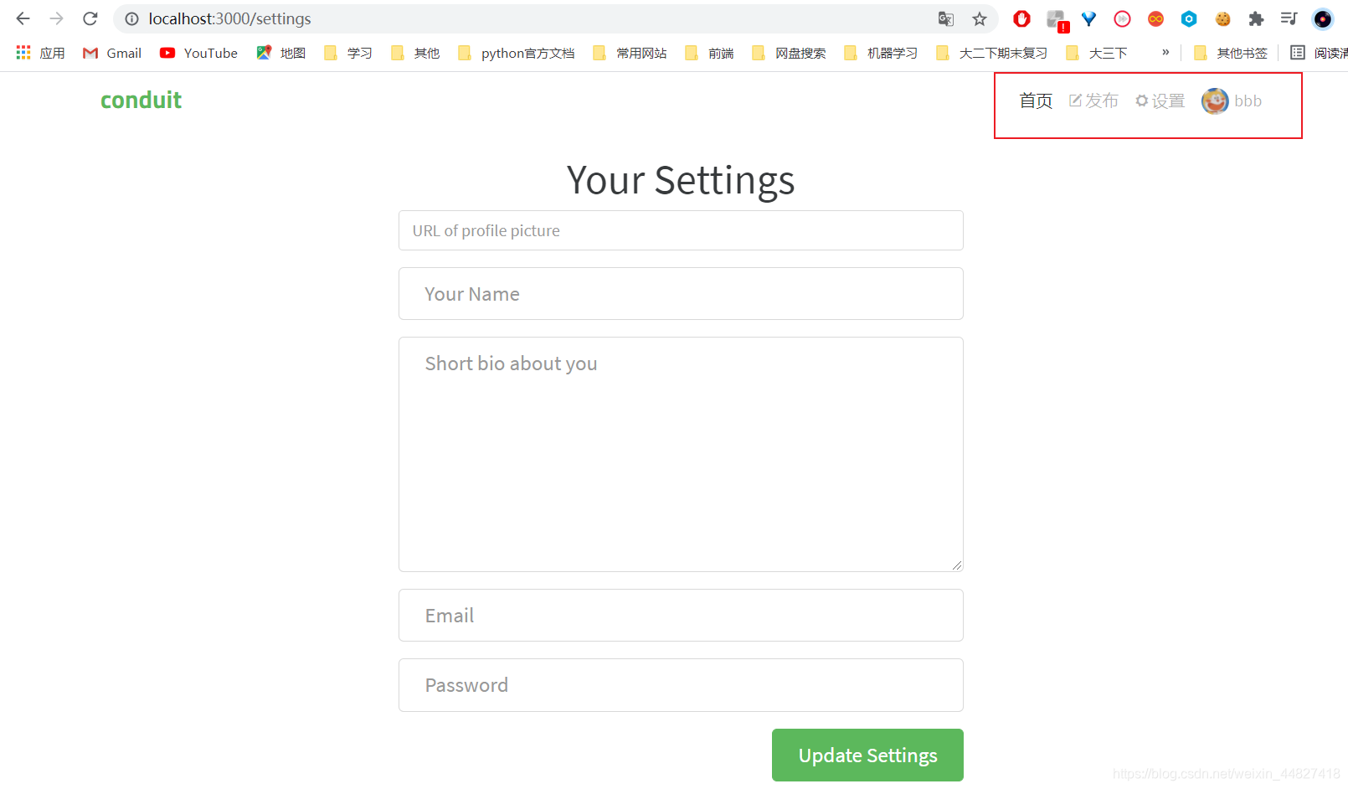Viewport: 1348px width, 789px height.
Task: Open the 阅读清单 reading list
Action: [1320, 53]
